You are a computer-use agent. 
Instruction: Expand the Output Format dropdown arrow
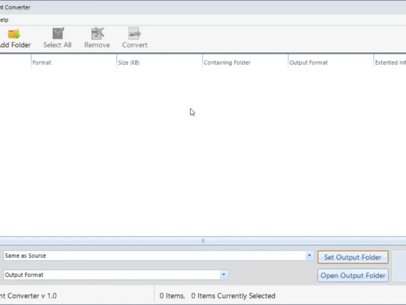pyautogui.click(x=224, y=275)
